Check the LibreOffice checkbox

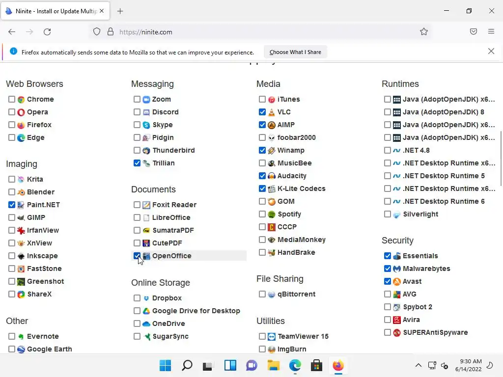pos(137,217)
